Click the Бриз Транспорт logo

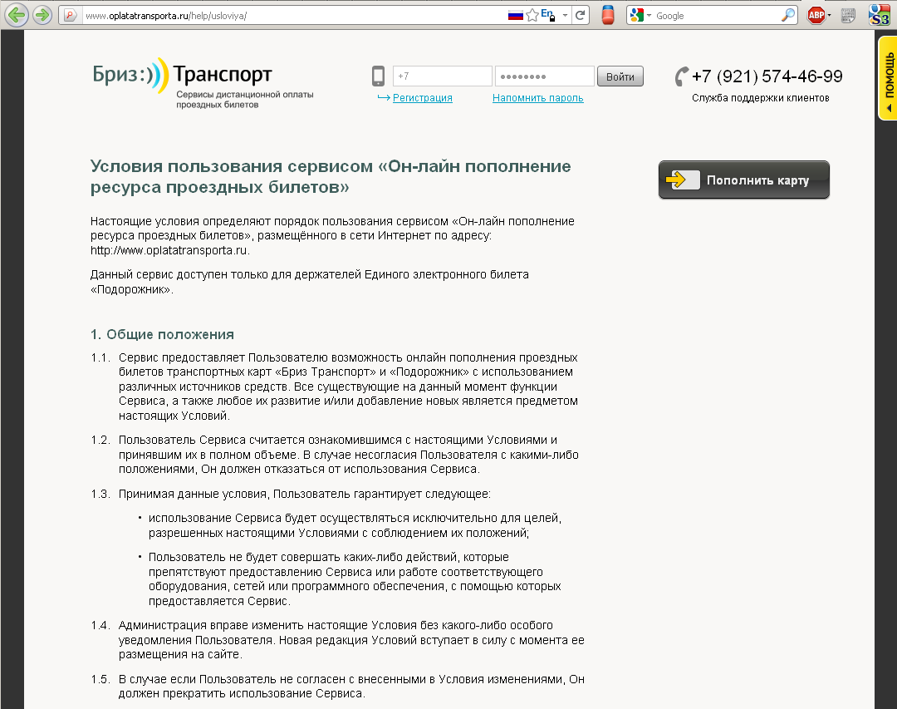point(183,76)
